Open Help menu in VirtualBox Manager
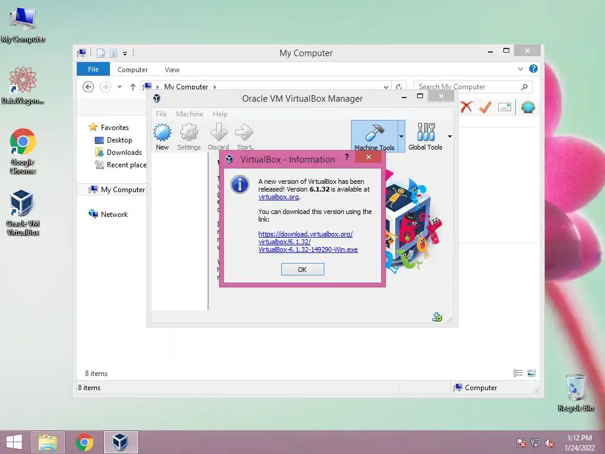The image size is (605, 454). (220, 114)
